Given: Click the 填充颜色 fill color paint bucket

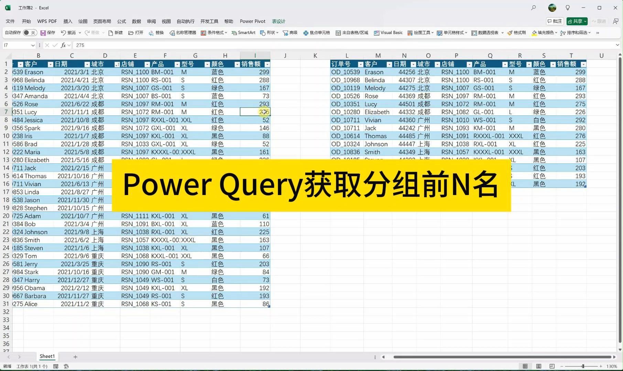Looking at the screenshot, I should click(x=534, y=33).
